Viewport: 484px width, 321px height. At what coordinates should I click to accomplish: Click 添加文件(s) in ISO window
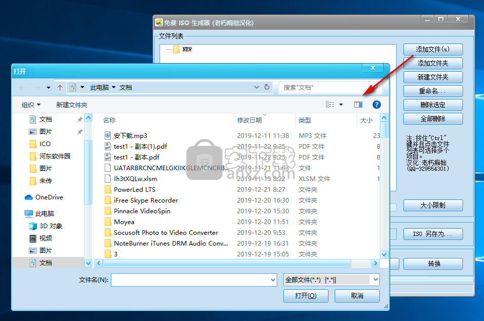click(x=433, y=49)
